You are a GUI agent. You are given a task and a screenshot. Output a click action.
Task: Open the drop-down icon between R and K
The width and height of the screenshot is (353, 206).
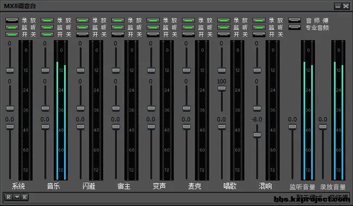click(17, 197)
